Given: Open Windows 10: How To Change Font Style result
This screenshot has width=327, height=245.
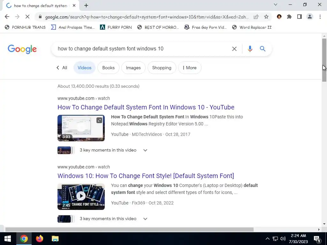Looking at the screenshot, I should [146, 176].
